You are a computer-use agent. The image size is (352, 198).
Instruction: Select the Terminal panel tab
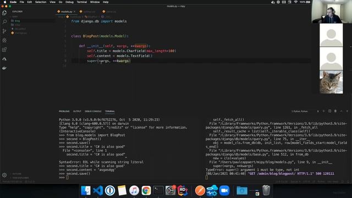tap(110, 111)
